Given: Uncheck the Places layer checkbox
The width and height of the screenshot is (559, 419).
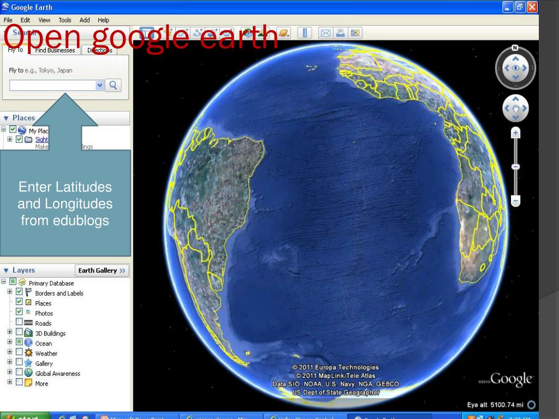Looking at the screenshot, I should (x=19, y=301).
